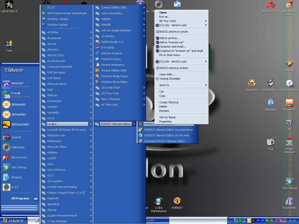
Task: Expand the WinRAR program folder
Action: (x=120, y=25)
